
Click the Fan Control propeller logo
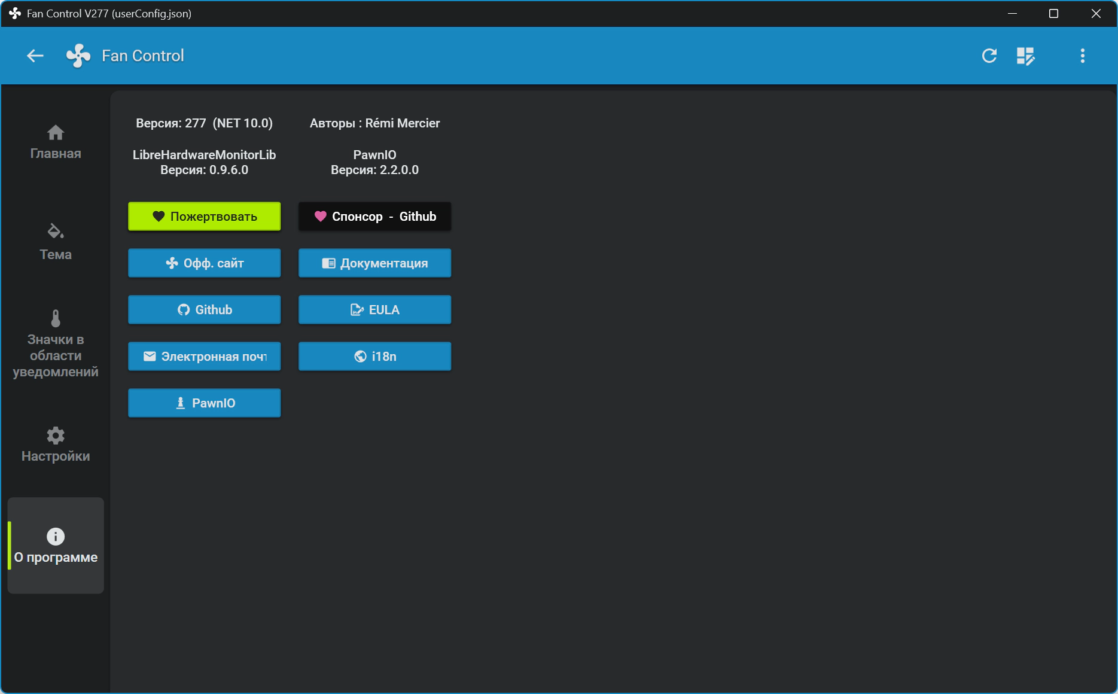click(78, 56)
